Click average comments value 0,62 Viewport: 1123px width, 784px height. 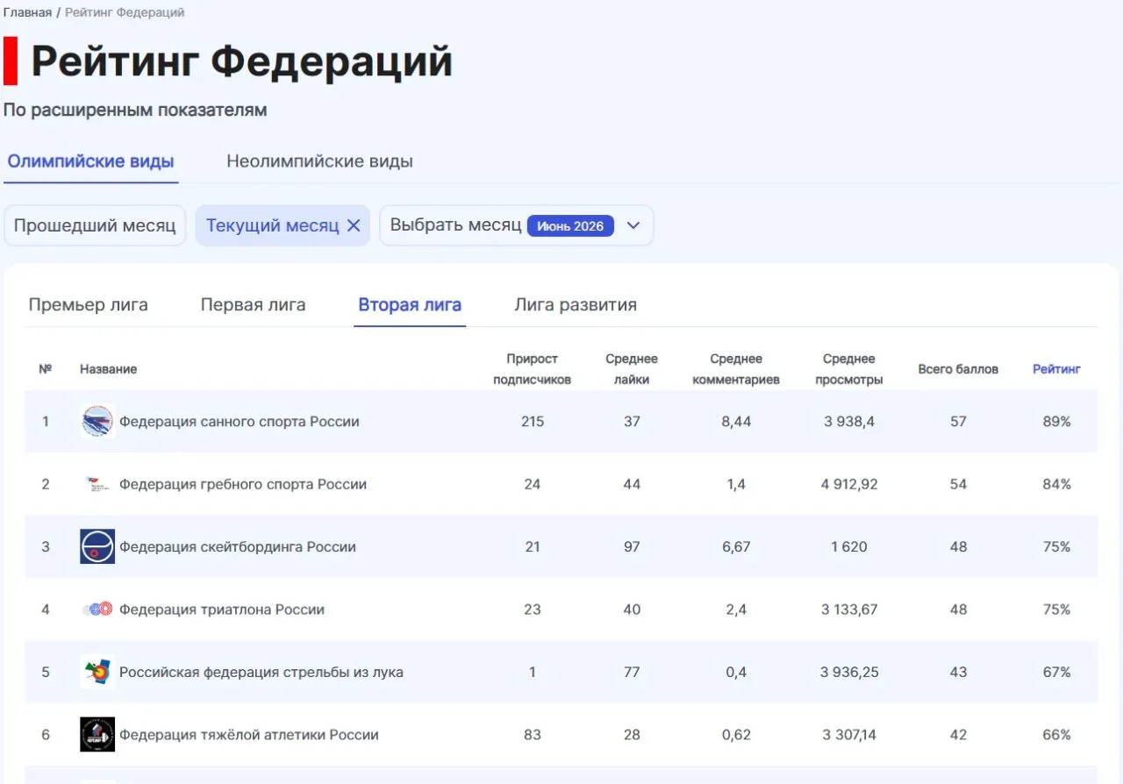736,735
